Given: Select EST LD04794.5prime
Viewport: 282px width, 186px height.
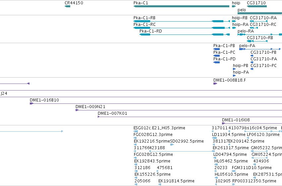Looking at the screenshot, I should click(x=215, y=158).
